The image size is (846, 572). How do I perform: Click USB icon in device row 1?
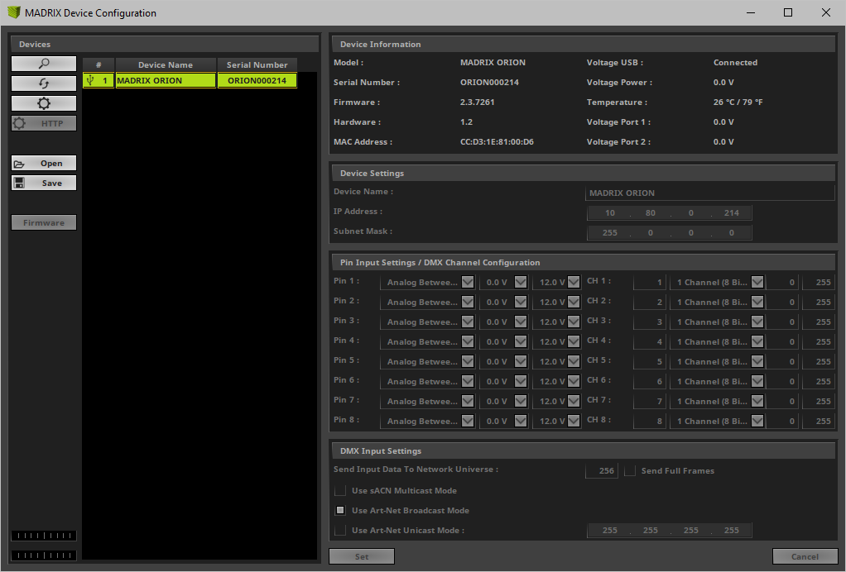pos(91,80)
